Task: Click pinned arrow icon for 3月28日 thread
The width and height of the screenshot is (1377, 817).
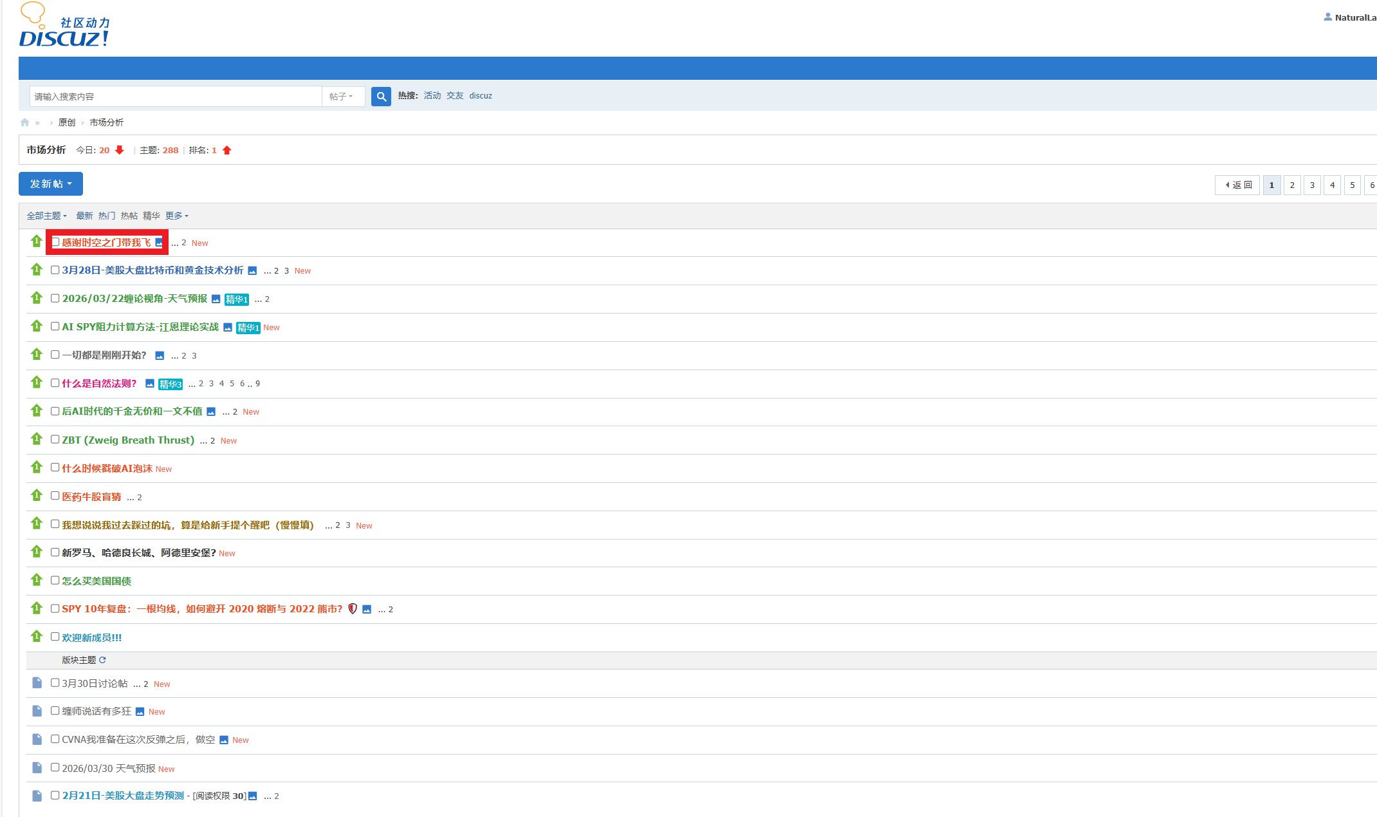Action: (x=37, y=270)
